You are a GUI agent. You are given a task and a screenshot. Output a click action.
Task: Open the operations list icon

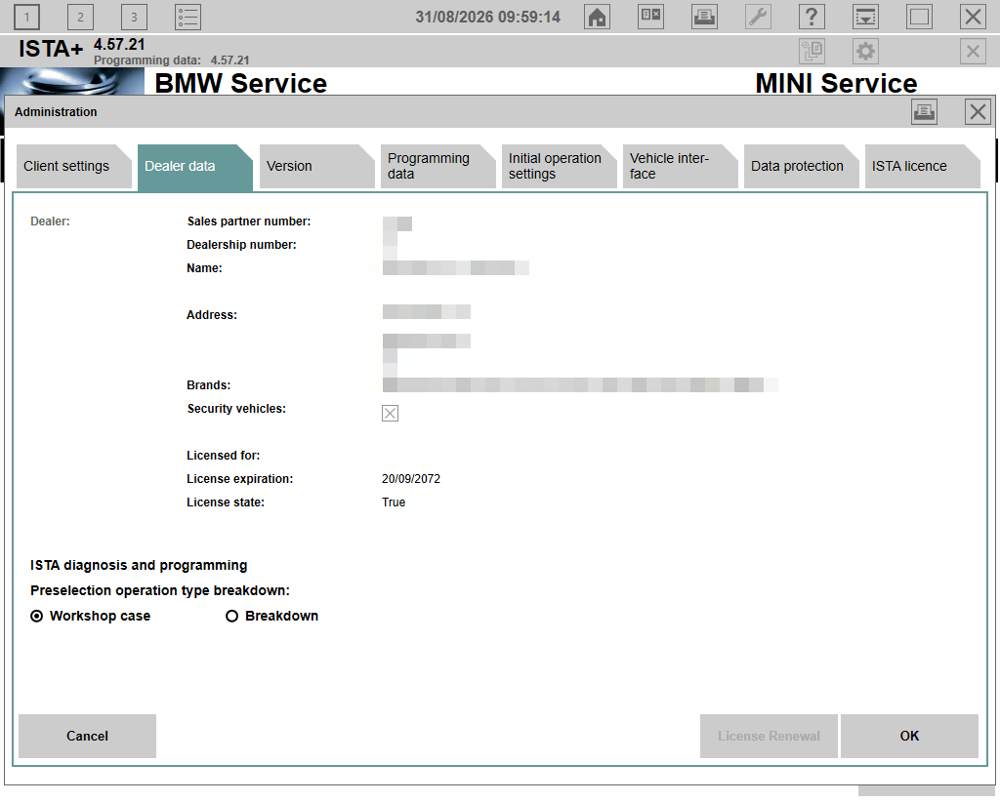click(188, 18)
